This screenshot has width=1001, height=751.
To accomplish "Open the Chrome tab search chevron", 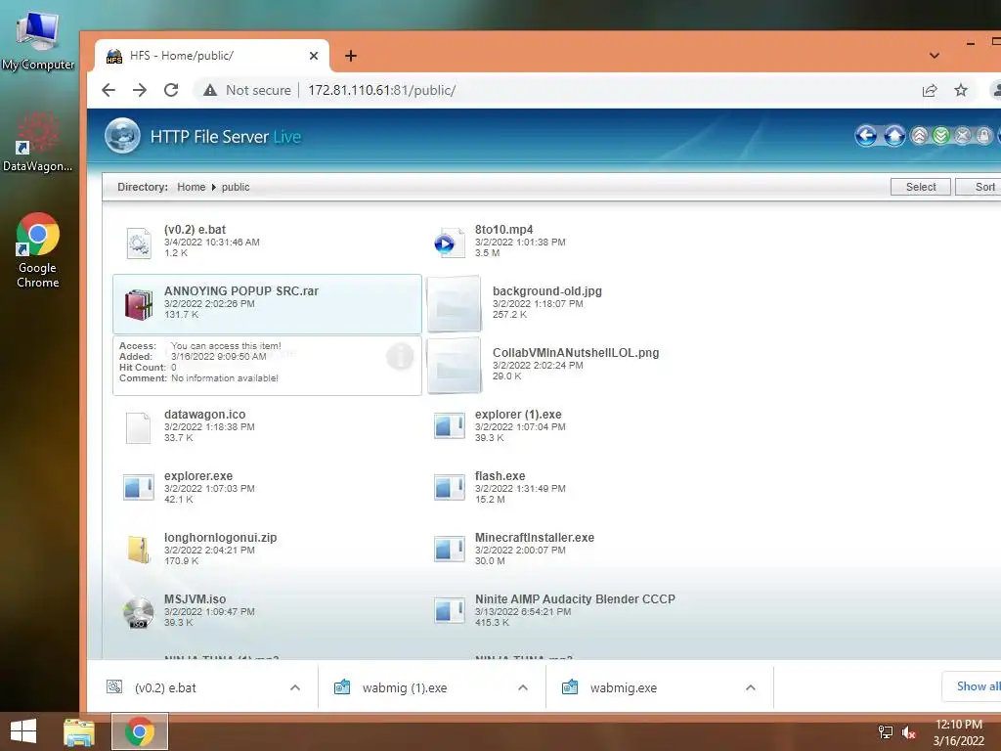I will [935, 56].
